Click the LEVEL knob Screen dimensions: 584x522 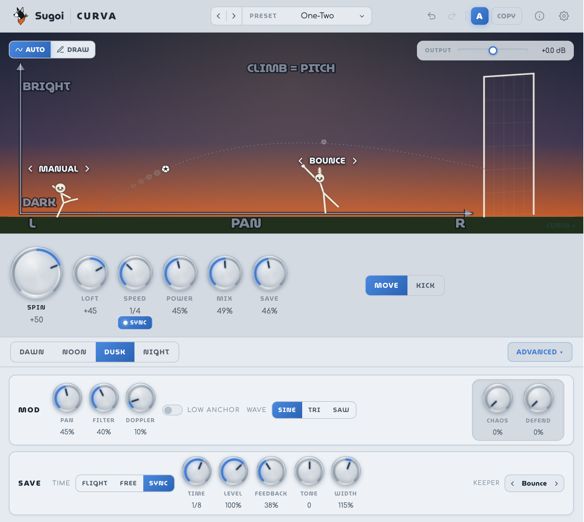pyautogui.click(x=233, y=471)
